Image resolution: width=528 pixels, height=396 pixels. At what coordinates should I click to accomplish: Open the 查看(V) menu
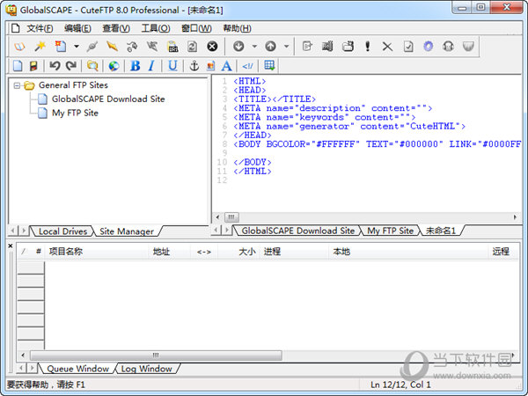[116, 28]
